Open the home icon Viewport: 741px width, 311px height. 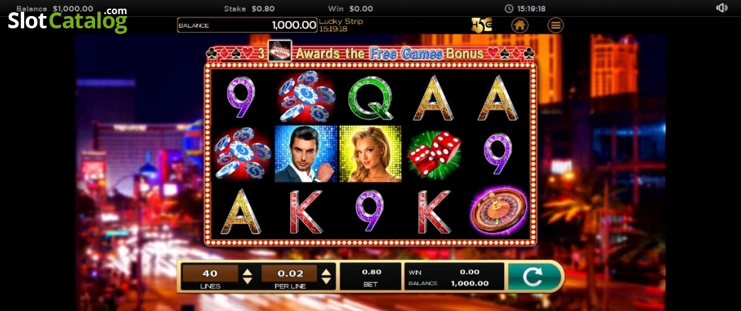tap(520, 25)
